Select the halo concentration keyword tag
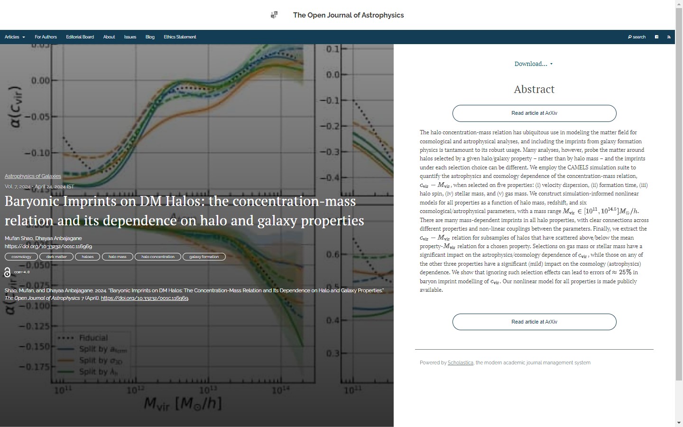This screenshot has height=427, width=683. click(158, 257)
